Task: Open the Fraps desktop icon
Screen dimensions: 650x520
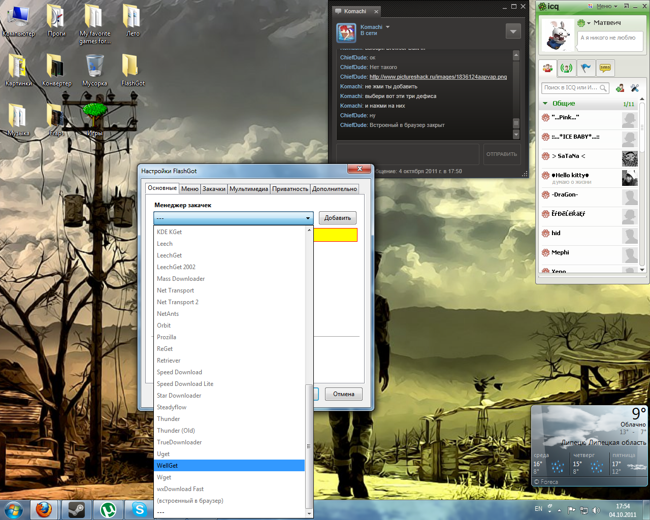Action: pos(56,120)
